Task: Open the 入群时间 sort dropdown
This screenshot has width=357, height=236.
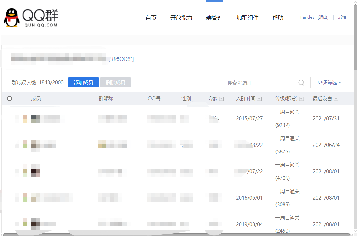Action: (x=259, y=98)
